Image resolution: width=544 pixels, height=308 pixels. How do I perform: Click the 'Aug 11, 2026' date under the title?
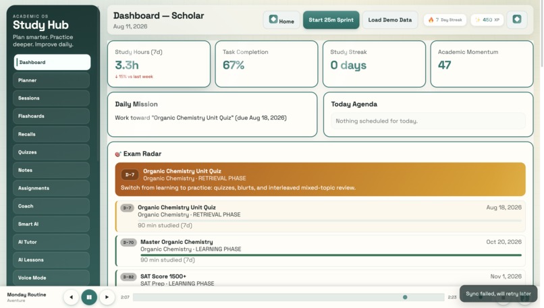tap(130, 26)
